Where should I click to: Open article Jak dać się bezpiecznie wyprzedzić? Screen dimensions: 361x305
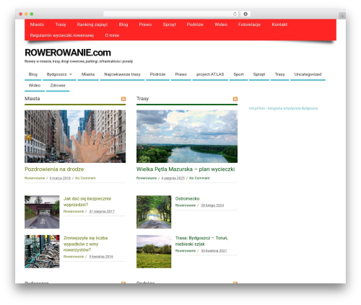coord(87,202)
